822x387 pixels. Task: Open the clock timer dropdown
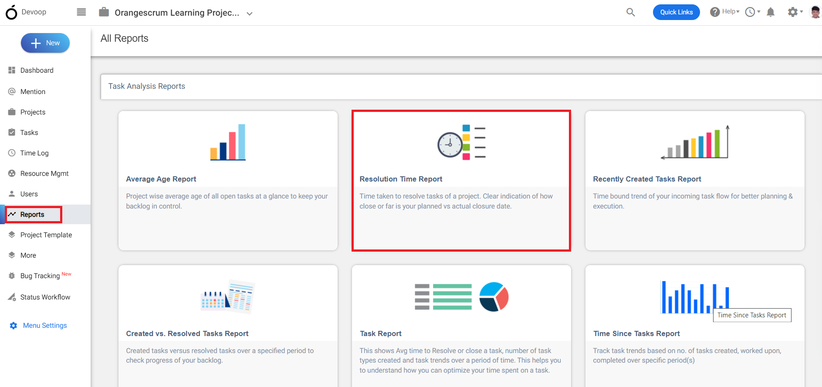click(753, 12)
